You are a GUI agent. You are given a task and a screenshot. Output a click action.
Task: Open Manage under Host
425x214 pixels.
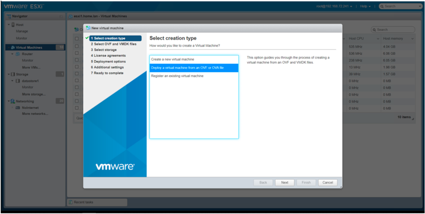click(22, 31)
